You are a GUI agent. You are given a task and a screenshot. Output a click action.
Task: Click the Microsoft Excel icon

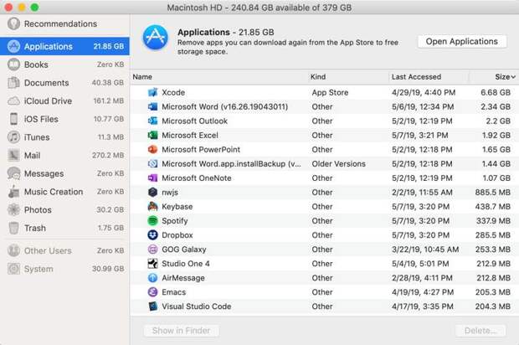(152, 135)
